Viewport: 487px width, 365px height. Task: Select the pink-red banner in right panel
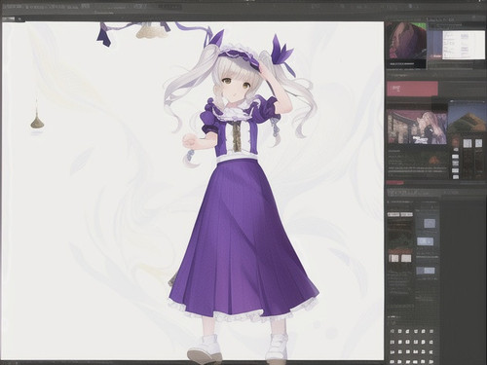point(412,89)
